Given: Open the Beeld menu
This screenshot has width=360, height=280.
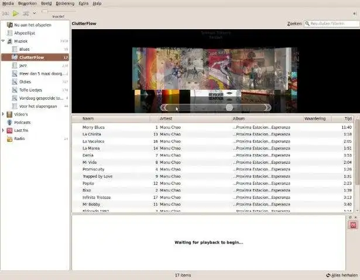Looking at the screenshot, I should tap(46, 3).
